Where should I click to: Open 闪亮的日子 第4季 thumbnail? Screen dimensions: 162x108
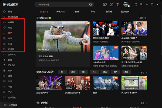[134, 83]
